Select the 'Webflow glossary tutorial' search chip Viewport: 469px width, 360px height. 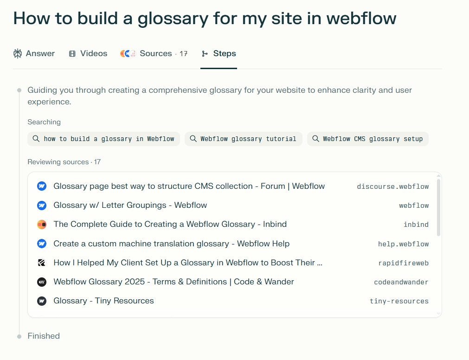(243, 138)
